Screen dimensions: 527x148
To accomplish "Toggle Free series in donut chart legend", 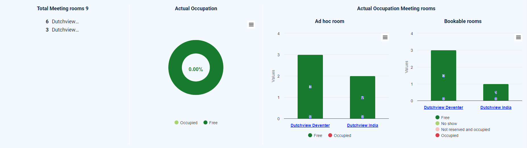I will click(211, 123).
